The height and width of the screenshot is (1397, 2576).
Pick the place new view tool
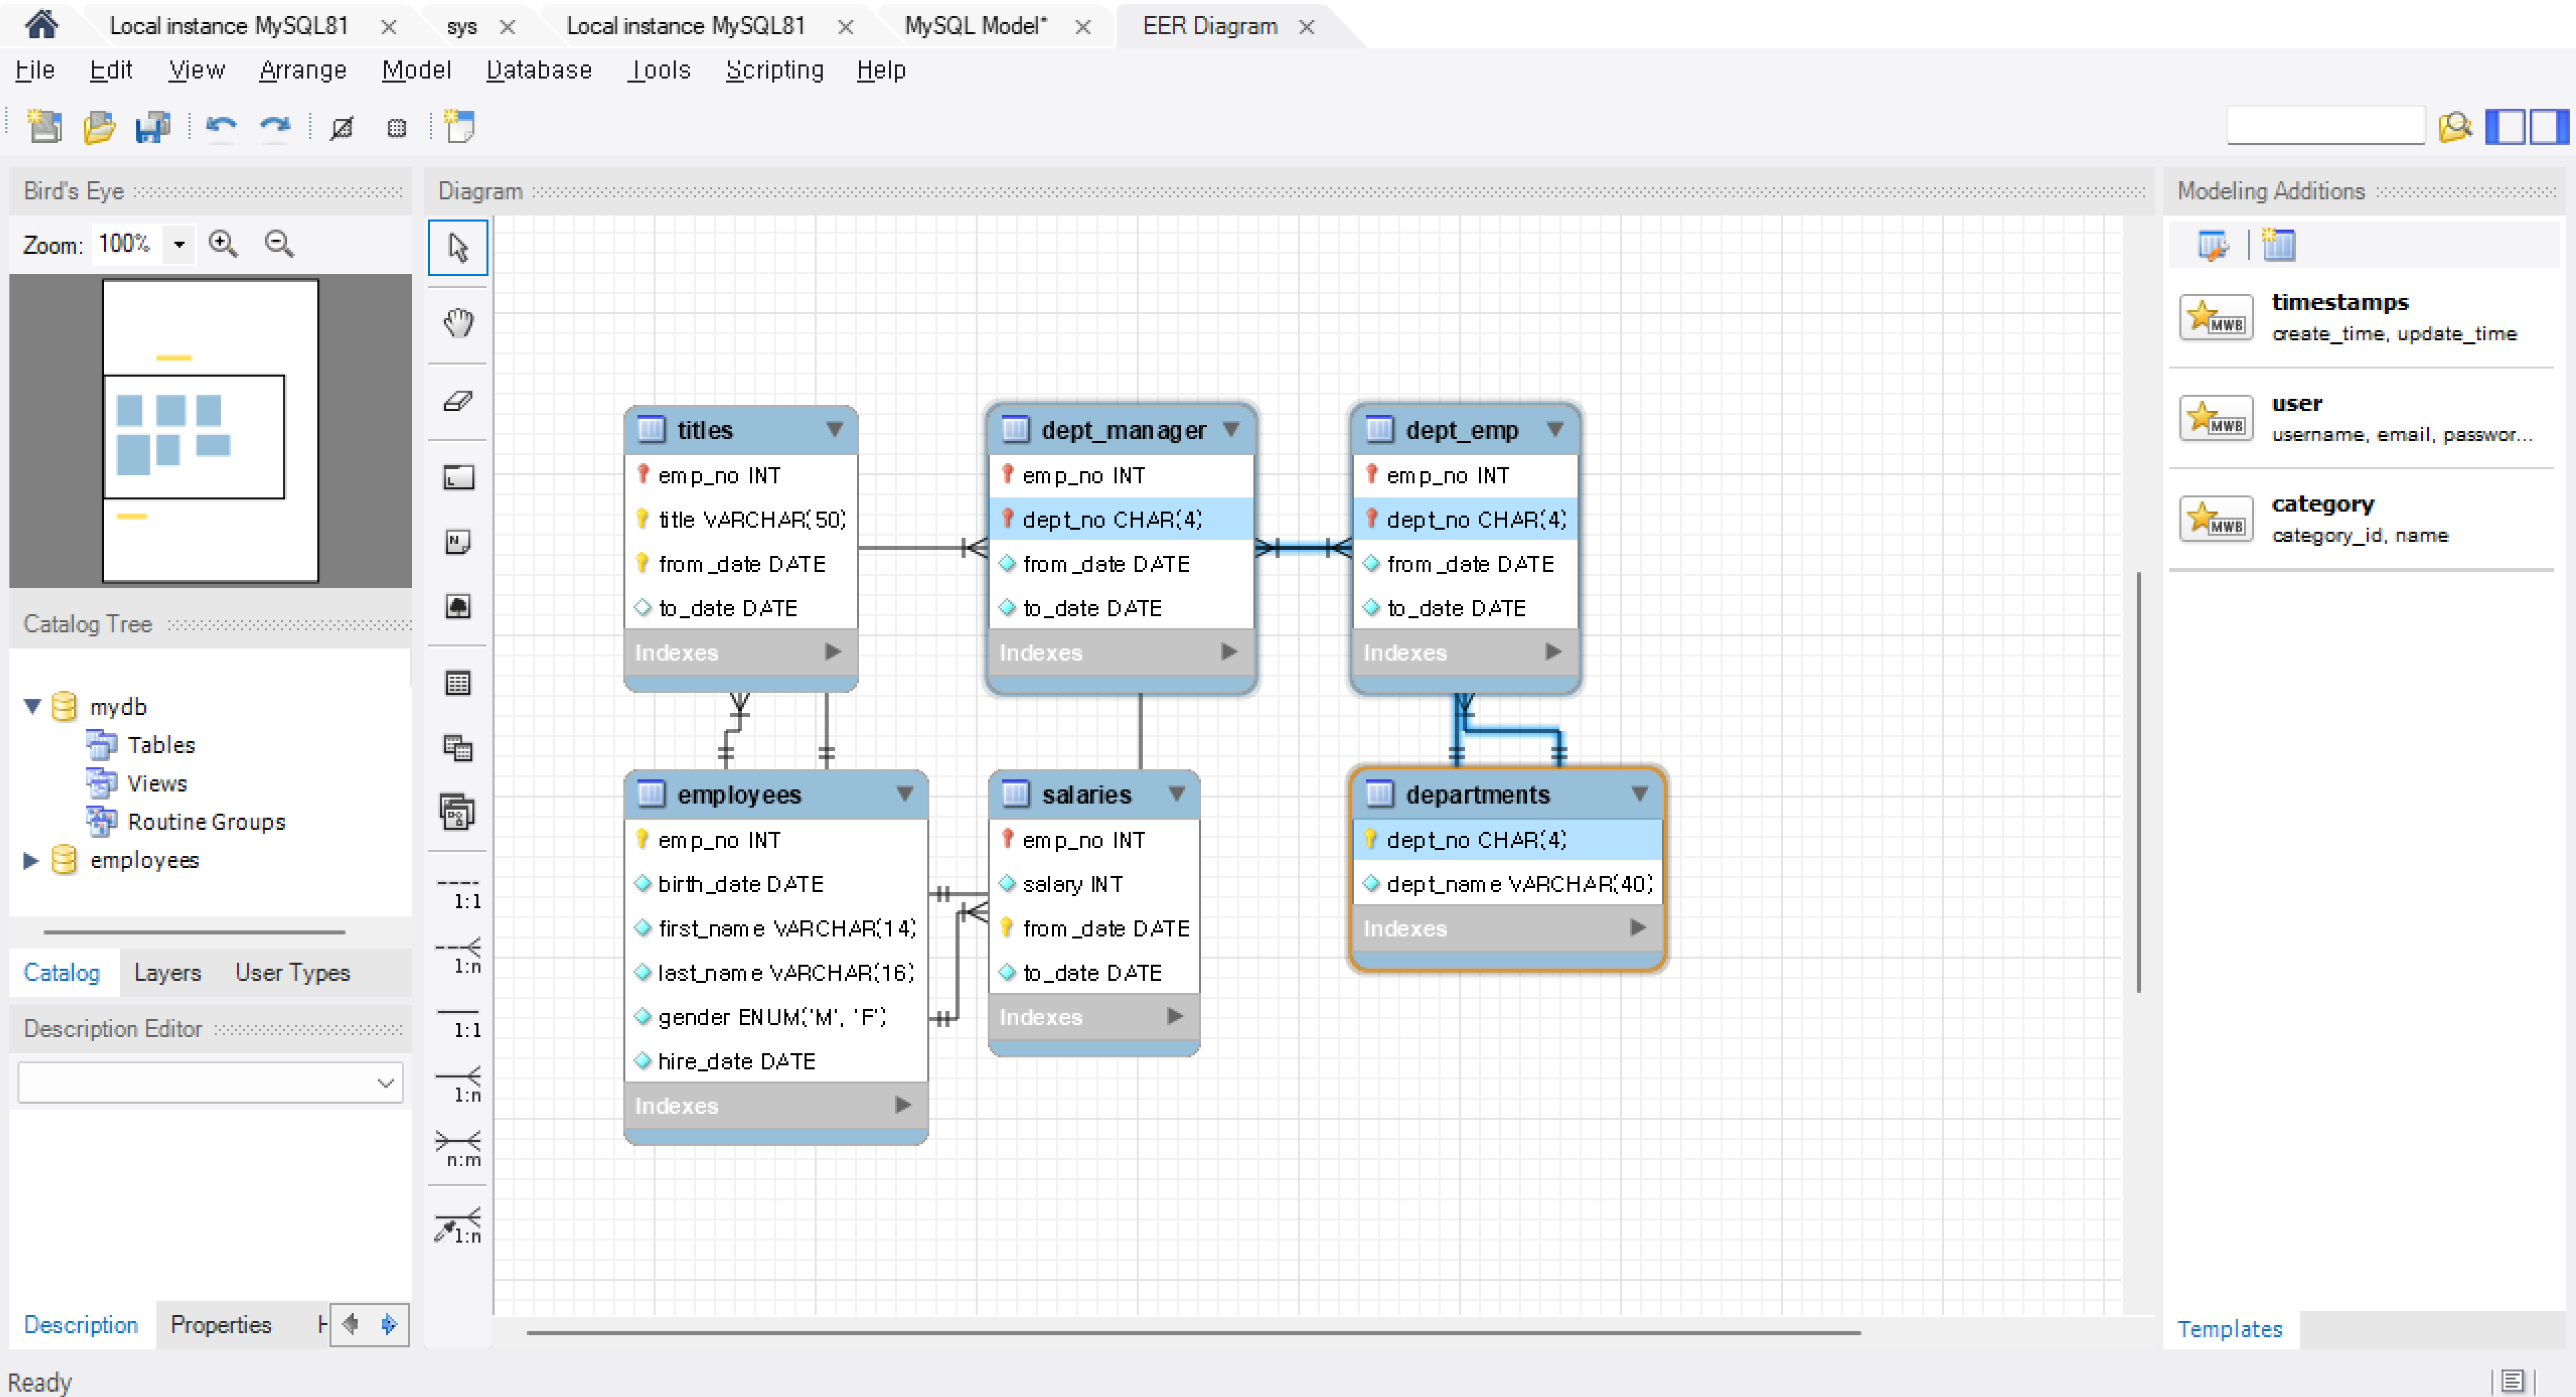458,748
